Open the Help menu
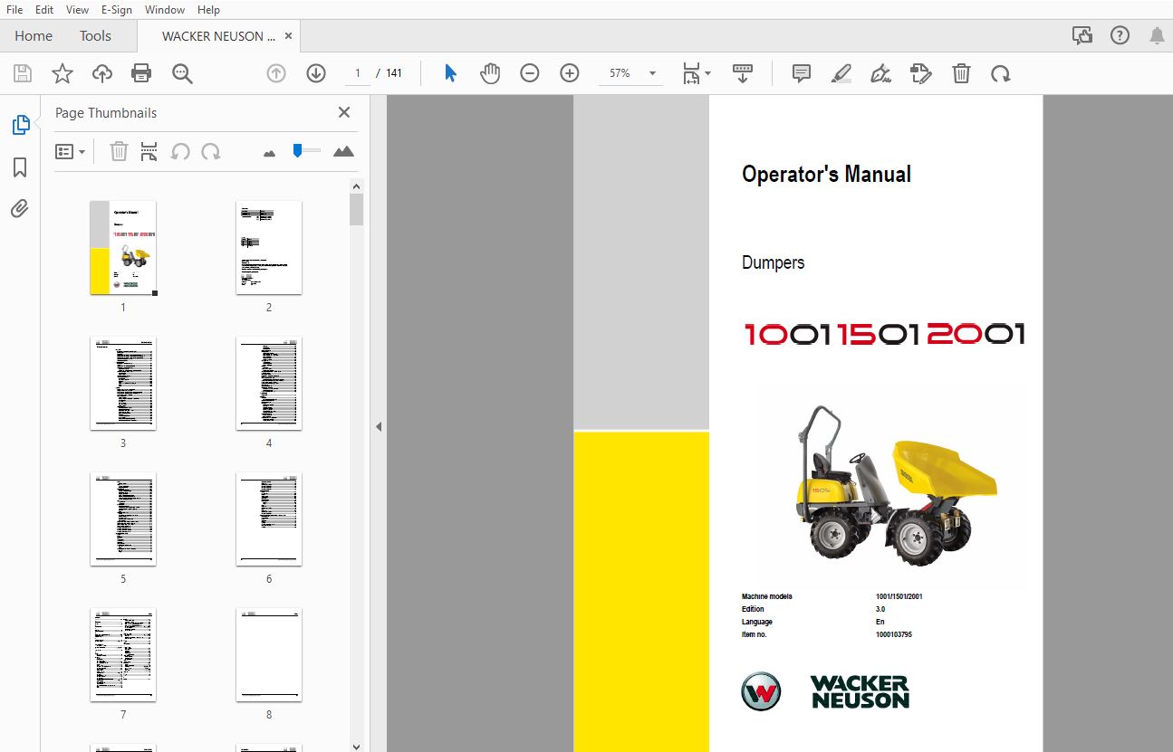The height and width of the screenshot is (752, 1173). pyautogui.click(x=208, y=9)
